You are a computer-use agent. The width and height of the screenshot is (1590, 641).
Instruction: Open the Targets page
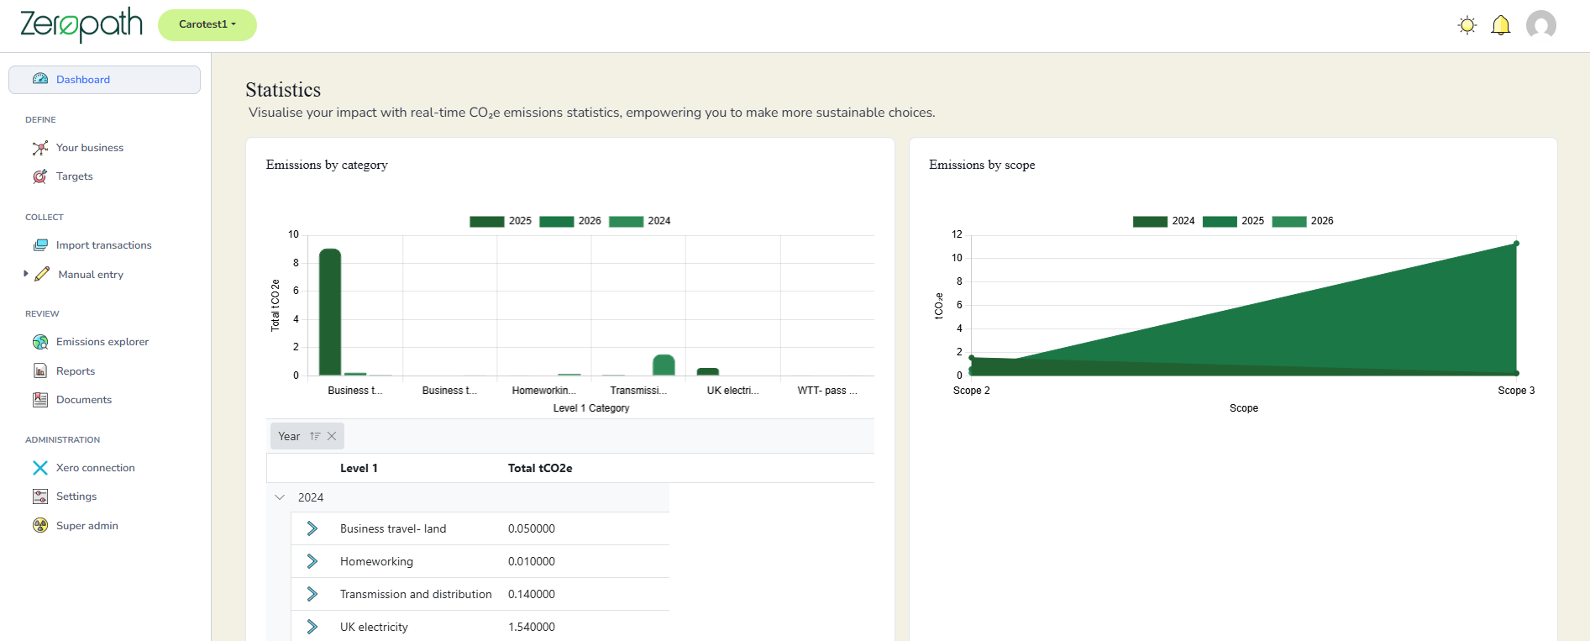pos(75,176)
